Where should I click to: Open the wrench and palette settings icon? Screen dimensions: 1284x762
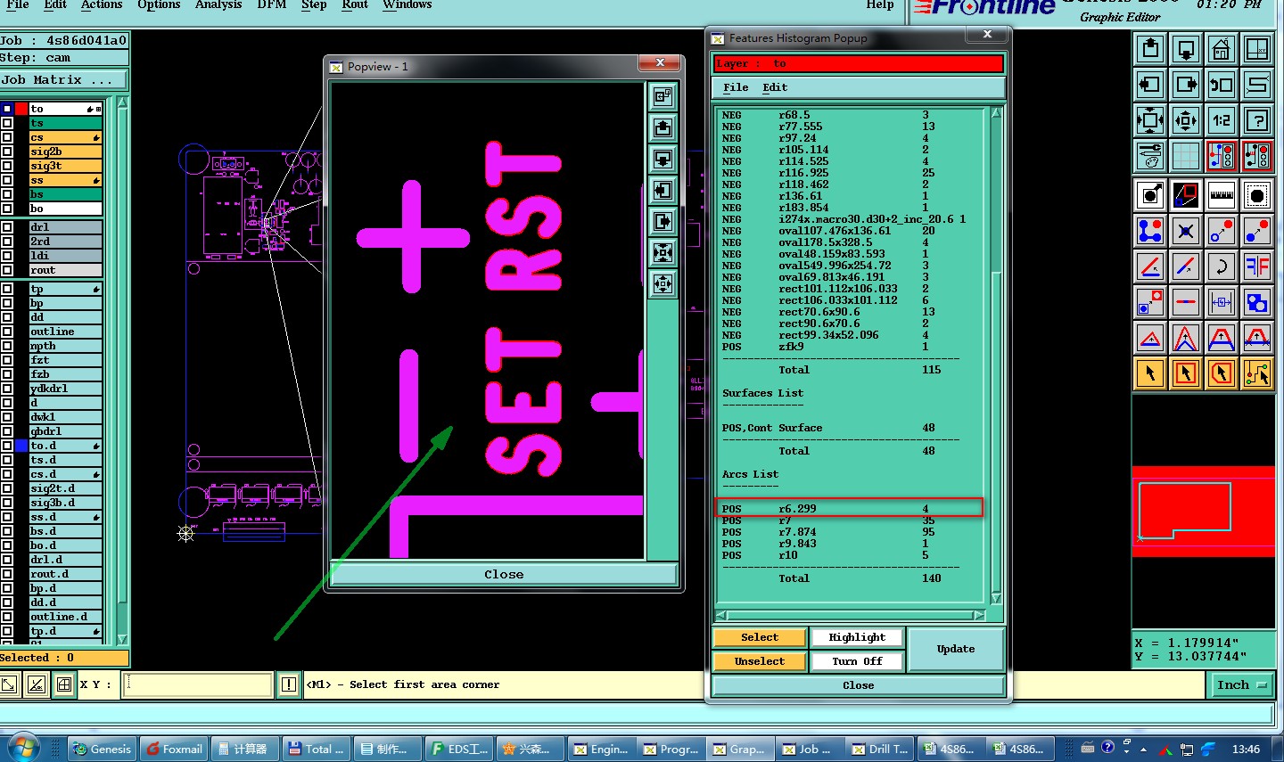pyautogui.click(x=1150, y=155)
